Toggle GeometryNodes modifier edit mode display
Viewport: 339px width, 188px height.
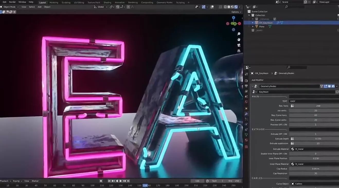point(325,86)
